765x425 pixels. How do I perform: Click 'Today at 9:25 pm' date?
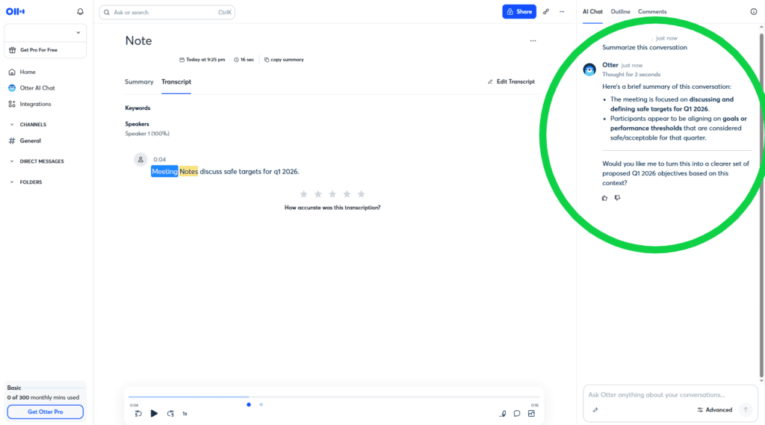coord(202,60)
